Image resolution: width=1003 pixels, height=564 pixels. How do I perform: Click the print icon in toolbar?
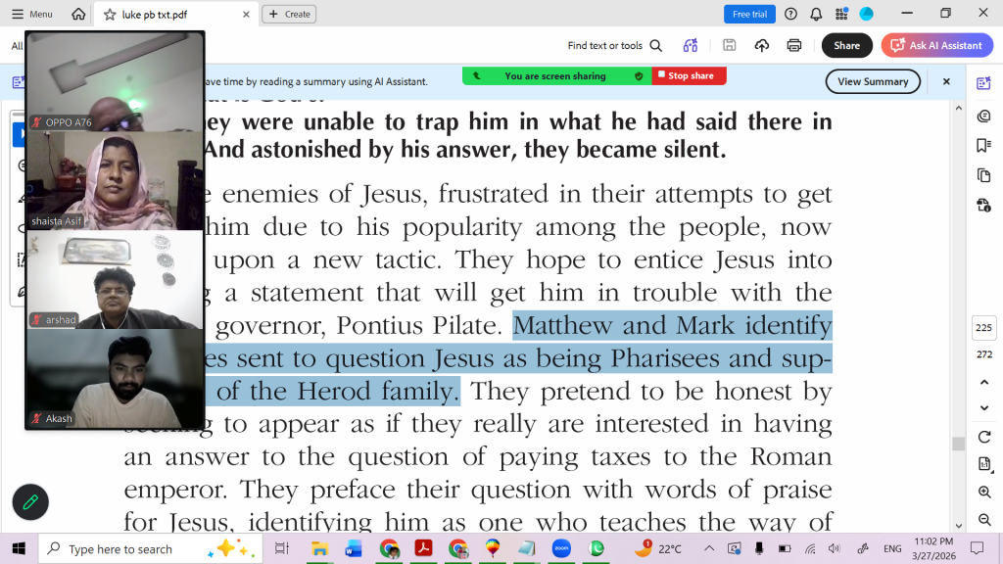point(794,45)
